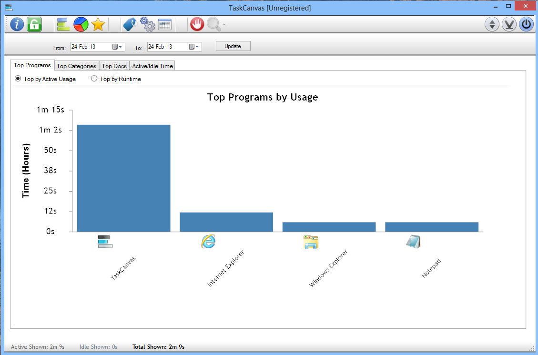
Task: Click the calendar table icon in toolbar
Action: [165, 24]
